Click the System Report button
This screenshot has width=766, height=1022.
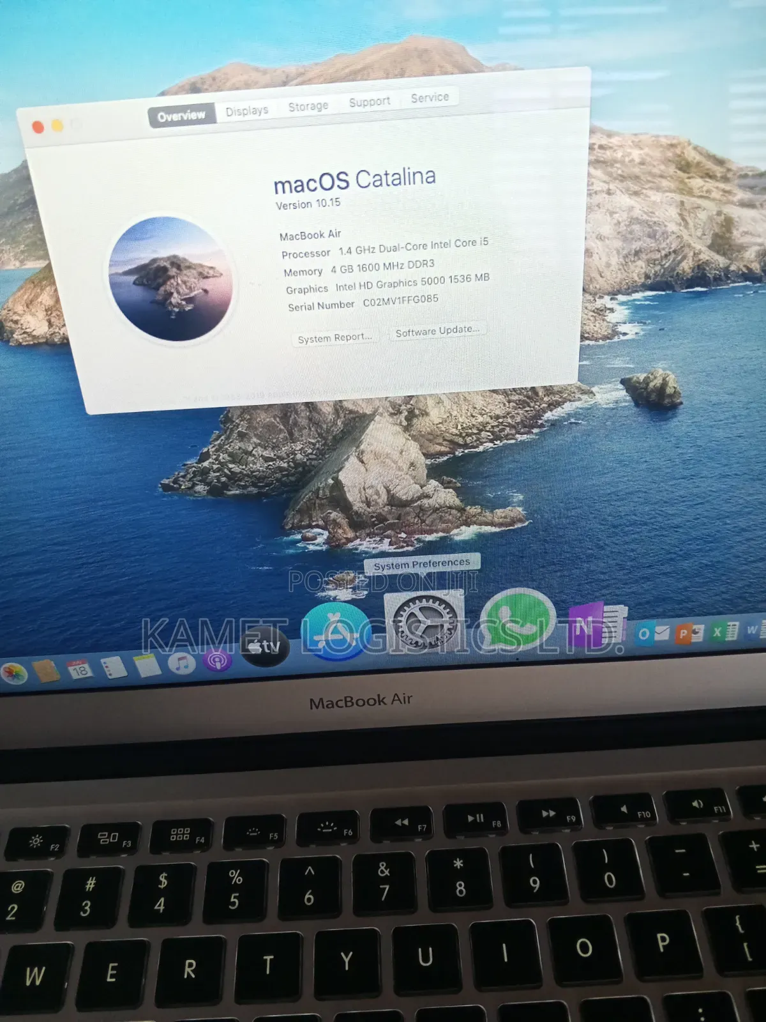tap(334, 338)
